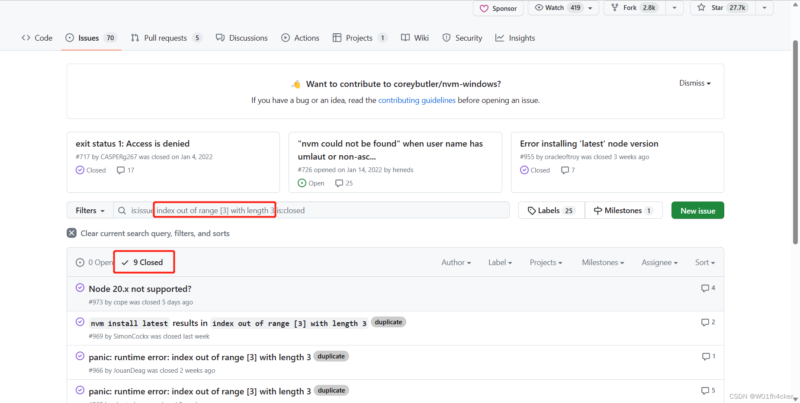The width and height of the screenshot is (800, 403).
Task: Open the Security tab
Action: 462,38
